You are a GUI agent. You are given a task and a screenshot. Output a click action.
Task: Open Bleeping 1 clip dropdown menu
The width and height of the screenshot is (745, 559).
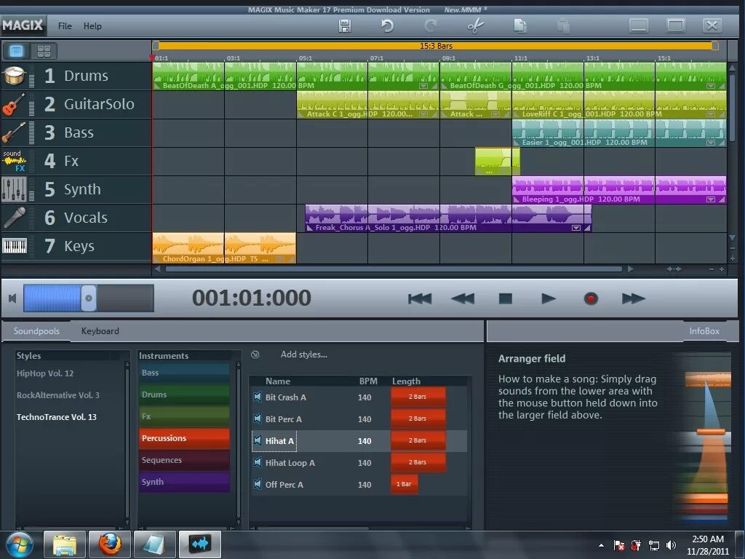tap(711, 199)
